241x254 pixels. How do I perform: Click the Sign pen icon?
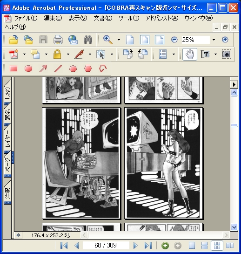tap(79, 54)
